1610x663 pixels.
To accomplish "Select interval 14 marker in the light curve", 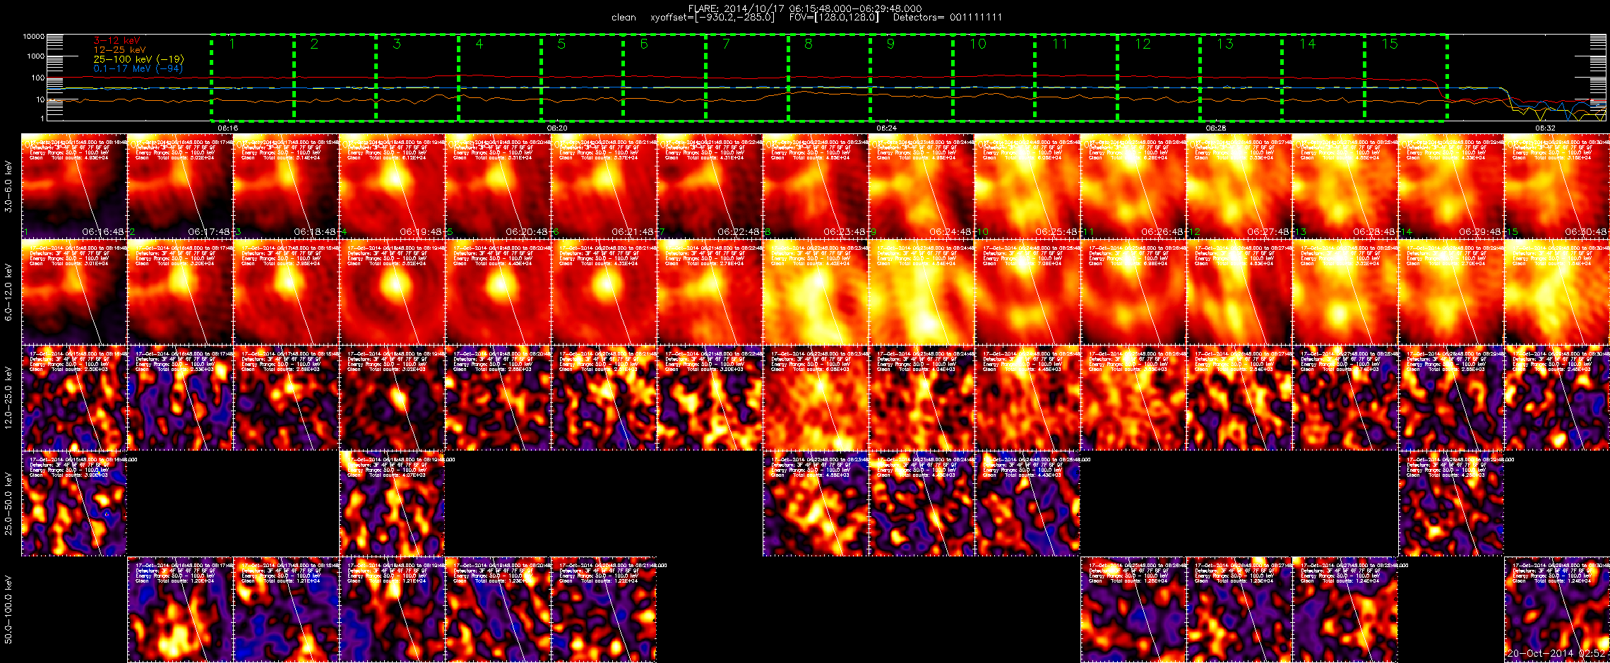I will tap(1308, 44).
